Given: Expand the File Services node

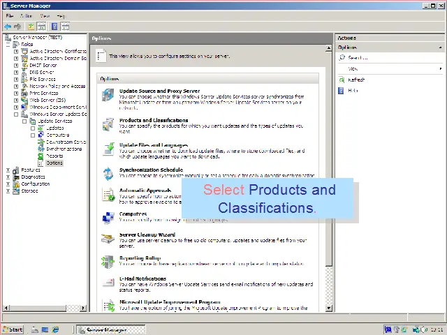Looking at the screenshot, I should click(16, 79).
